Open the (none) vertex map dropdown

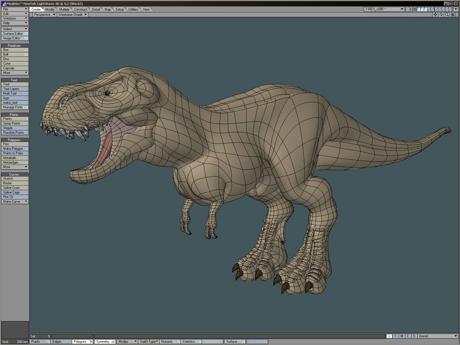438,336
